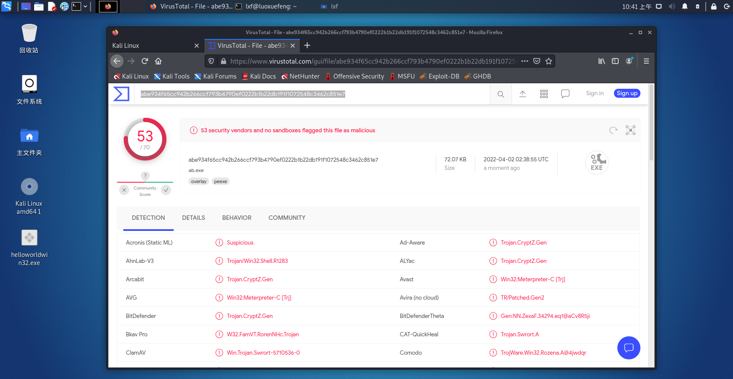Click the volume icon in system tray
Screen dimensions: 733x379
[x=672, y=6]
